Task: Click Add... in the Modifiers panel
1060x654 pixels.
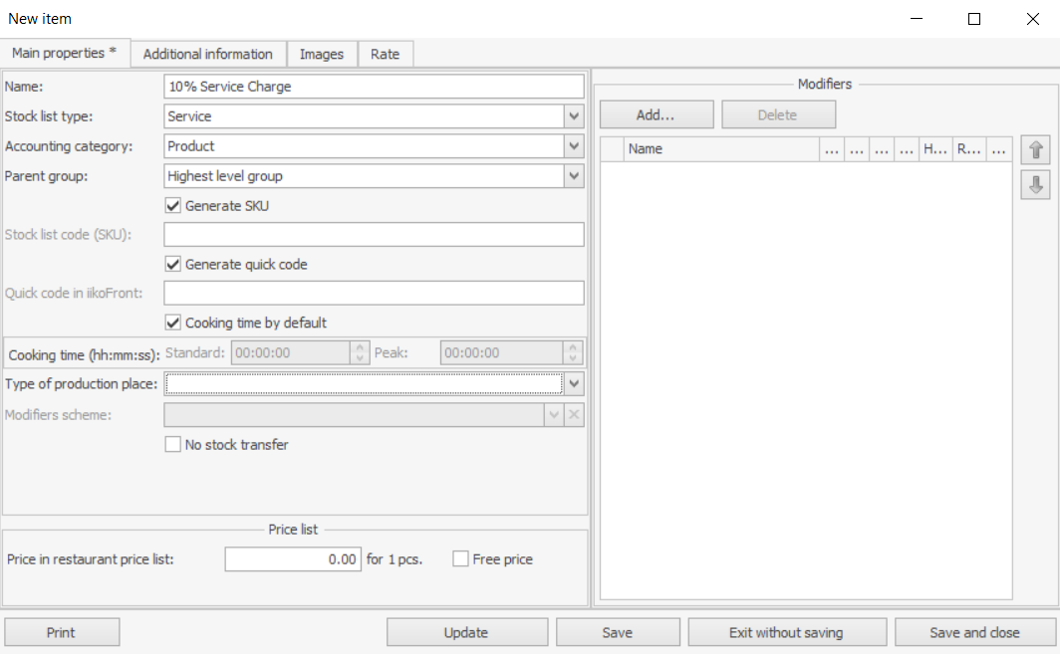Action: coord(656,115)
